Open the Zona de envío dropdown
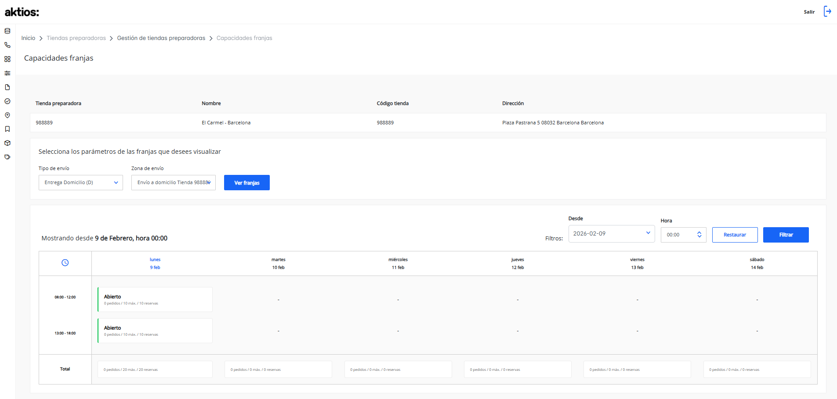This screenshot has height=399, width=837. pyautogui.click(x=174, y=182)
